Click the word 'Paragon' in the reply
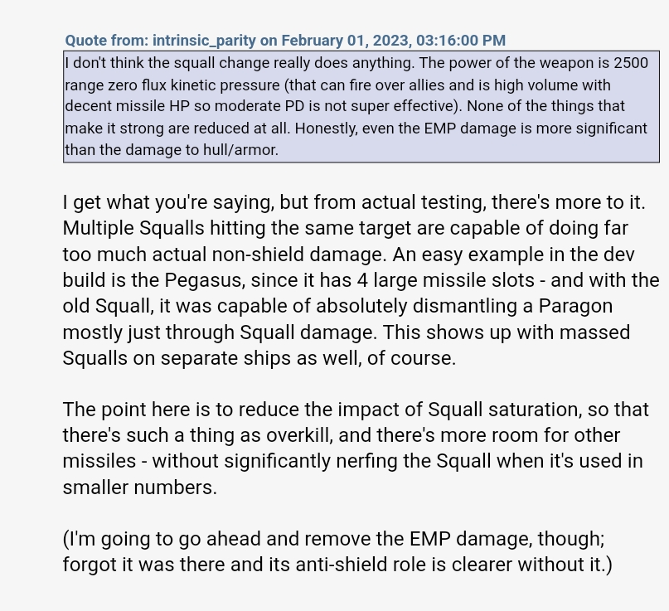The image size is (669, 611). 574,306
